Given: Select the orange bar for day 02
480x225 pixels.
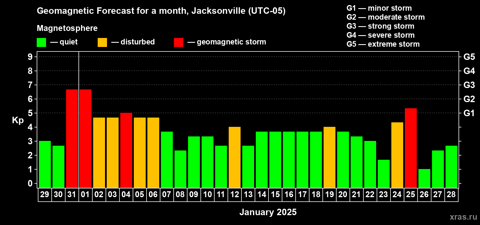Looking at the screenshot, I should pyautogui.click(x=99, y=153).
